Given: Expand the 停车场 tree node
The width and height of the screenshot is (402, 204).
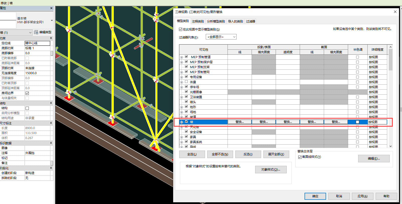Looking at the screenshot, I should coord(181,87).
